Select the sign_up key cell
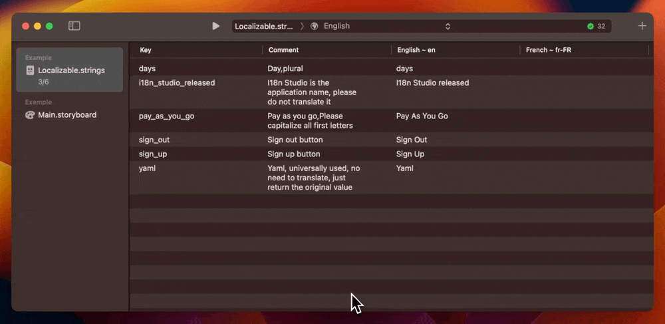The width and height of the screenshot is (665, 324). click(x=153, y=154)
